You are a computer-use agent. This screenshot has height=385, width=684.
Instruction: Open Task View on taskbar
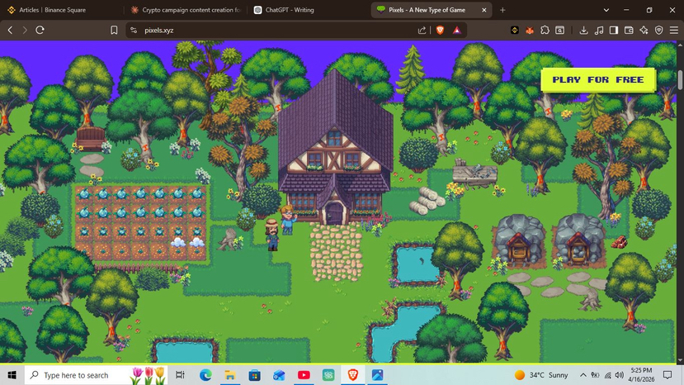tap(180, 375)
